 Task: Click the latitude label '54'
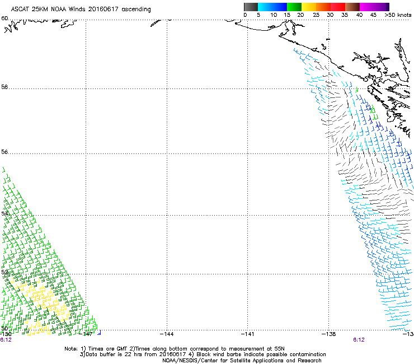click(x=4, y=213)
